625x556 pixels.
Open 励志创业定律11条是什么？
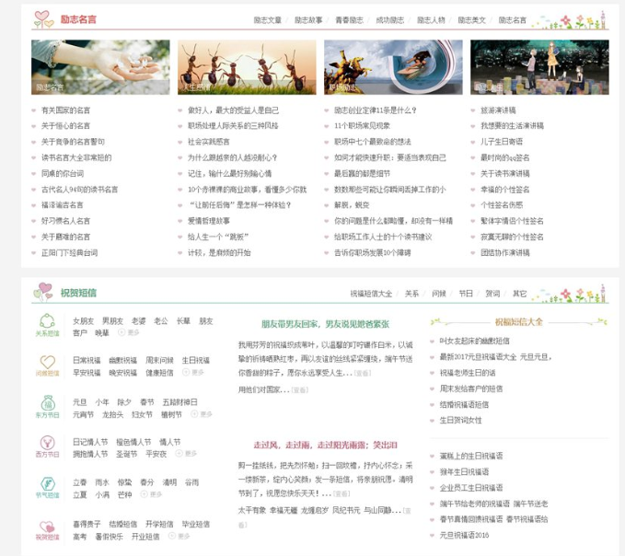click(x=375, y=110)
